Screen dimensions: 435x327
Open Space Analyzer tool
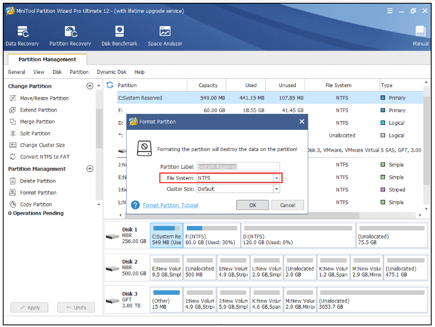[x=165, y=36]
